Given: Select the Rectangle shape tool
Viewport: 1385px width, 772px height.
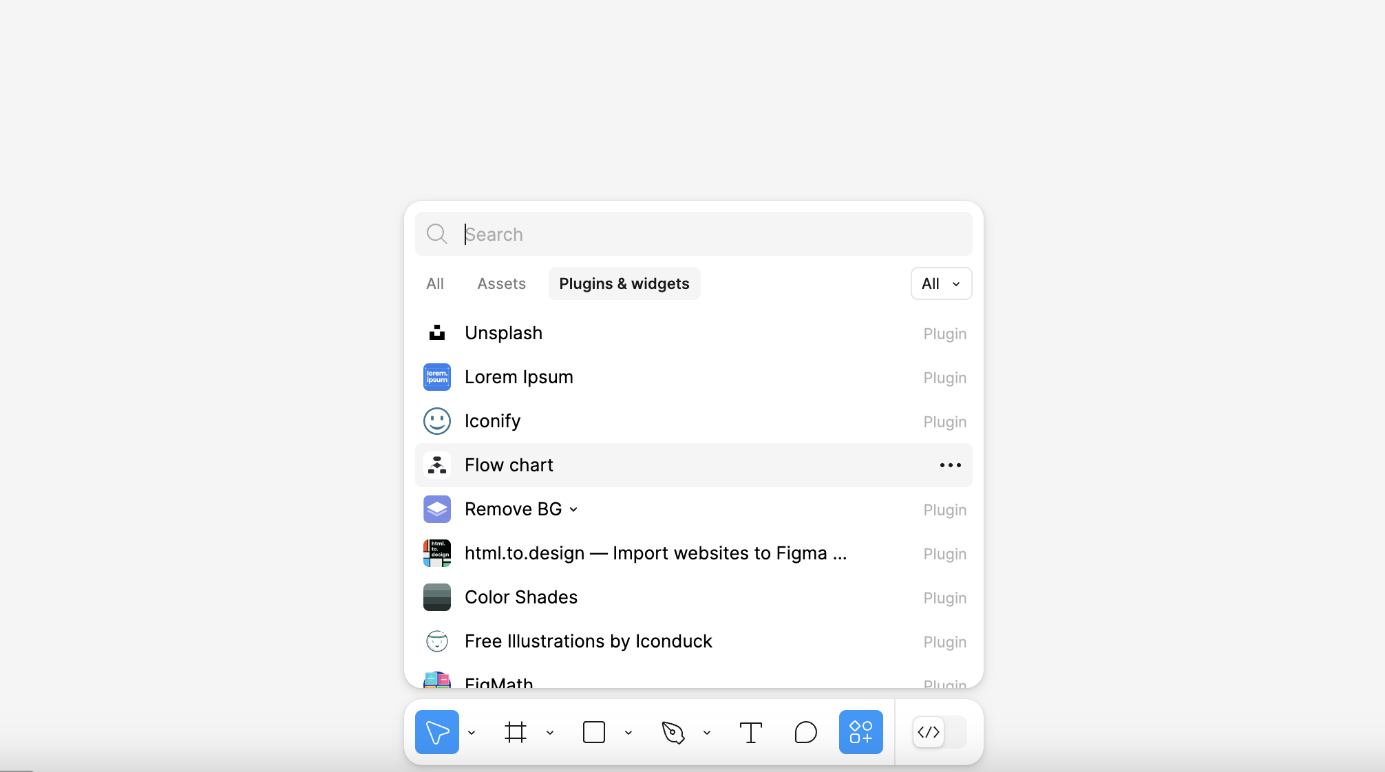Looking at the screenshot, I should click(593, 732).
